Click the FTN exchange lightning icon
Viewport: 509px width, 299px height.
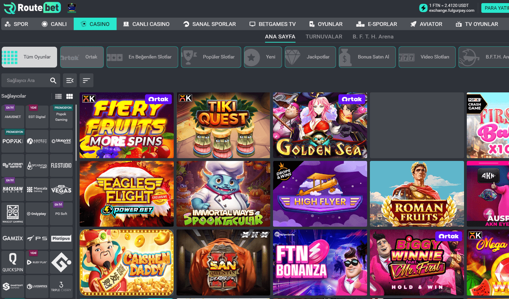click(423, 8)
